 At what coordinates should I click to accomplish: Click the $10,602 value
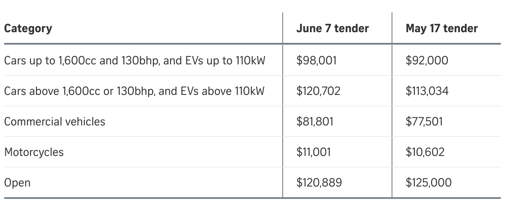[x=425, y=152]
